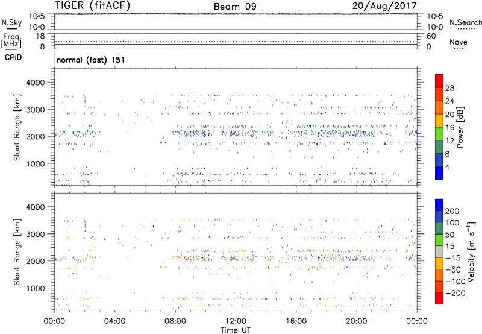Screen dimensions: 482x334
Task: Click the red bottom segment of Velocity colorbar
Action: 439,298
